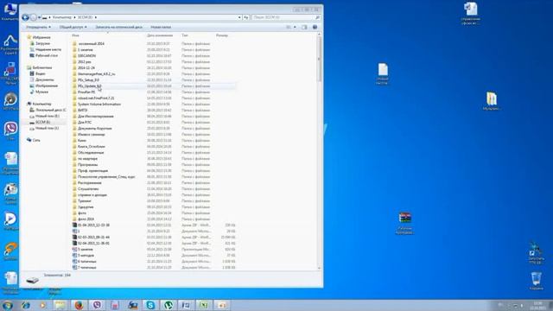Change view using the view mode icon
This screenshot has width=553, height=311.
tap(289, 27)
